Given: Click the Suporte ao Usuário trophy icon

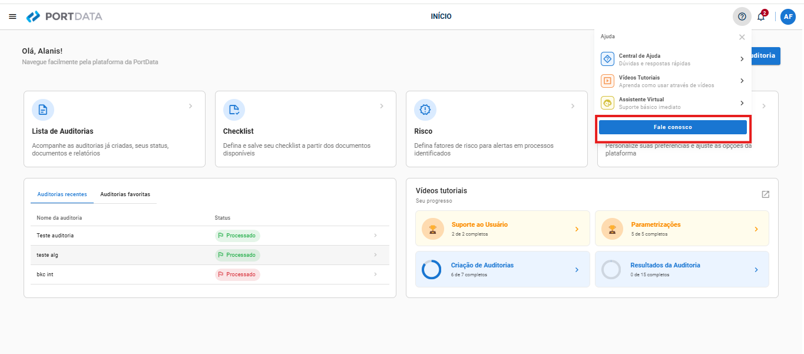Looking at the screenshot, I should click(x=433, y=229).
